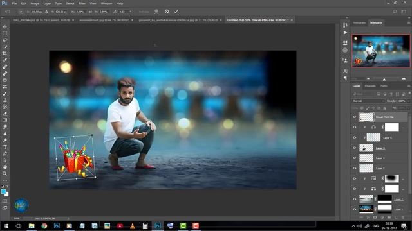Open the layer filter kind dropdown
Viewport: 412px width, 231px height.
click(362, 94)
